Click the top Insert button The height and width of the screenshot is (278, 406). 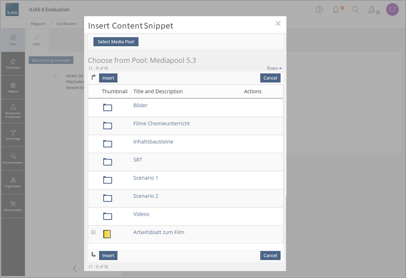(x=108, y=78)
